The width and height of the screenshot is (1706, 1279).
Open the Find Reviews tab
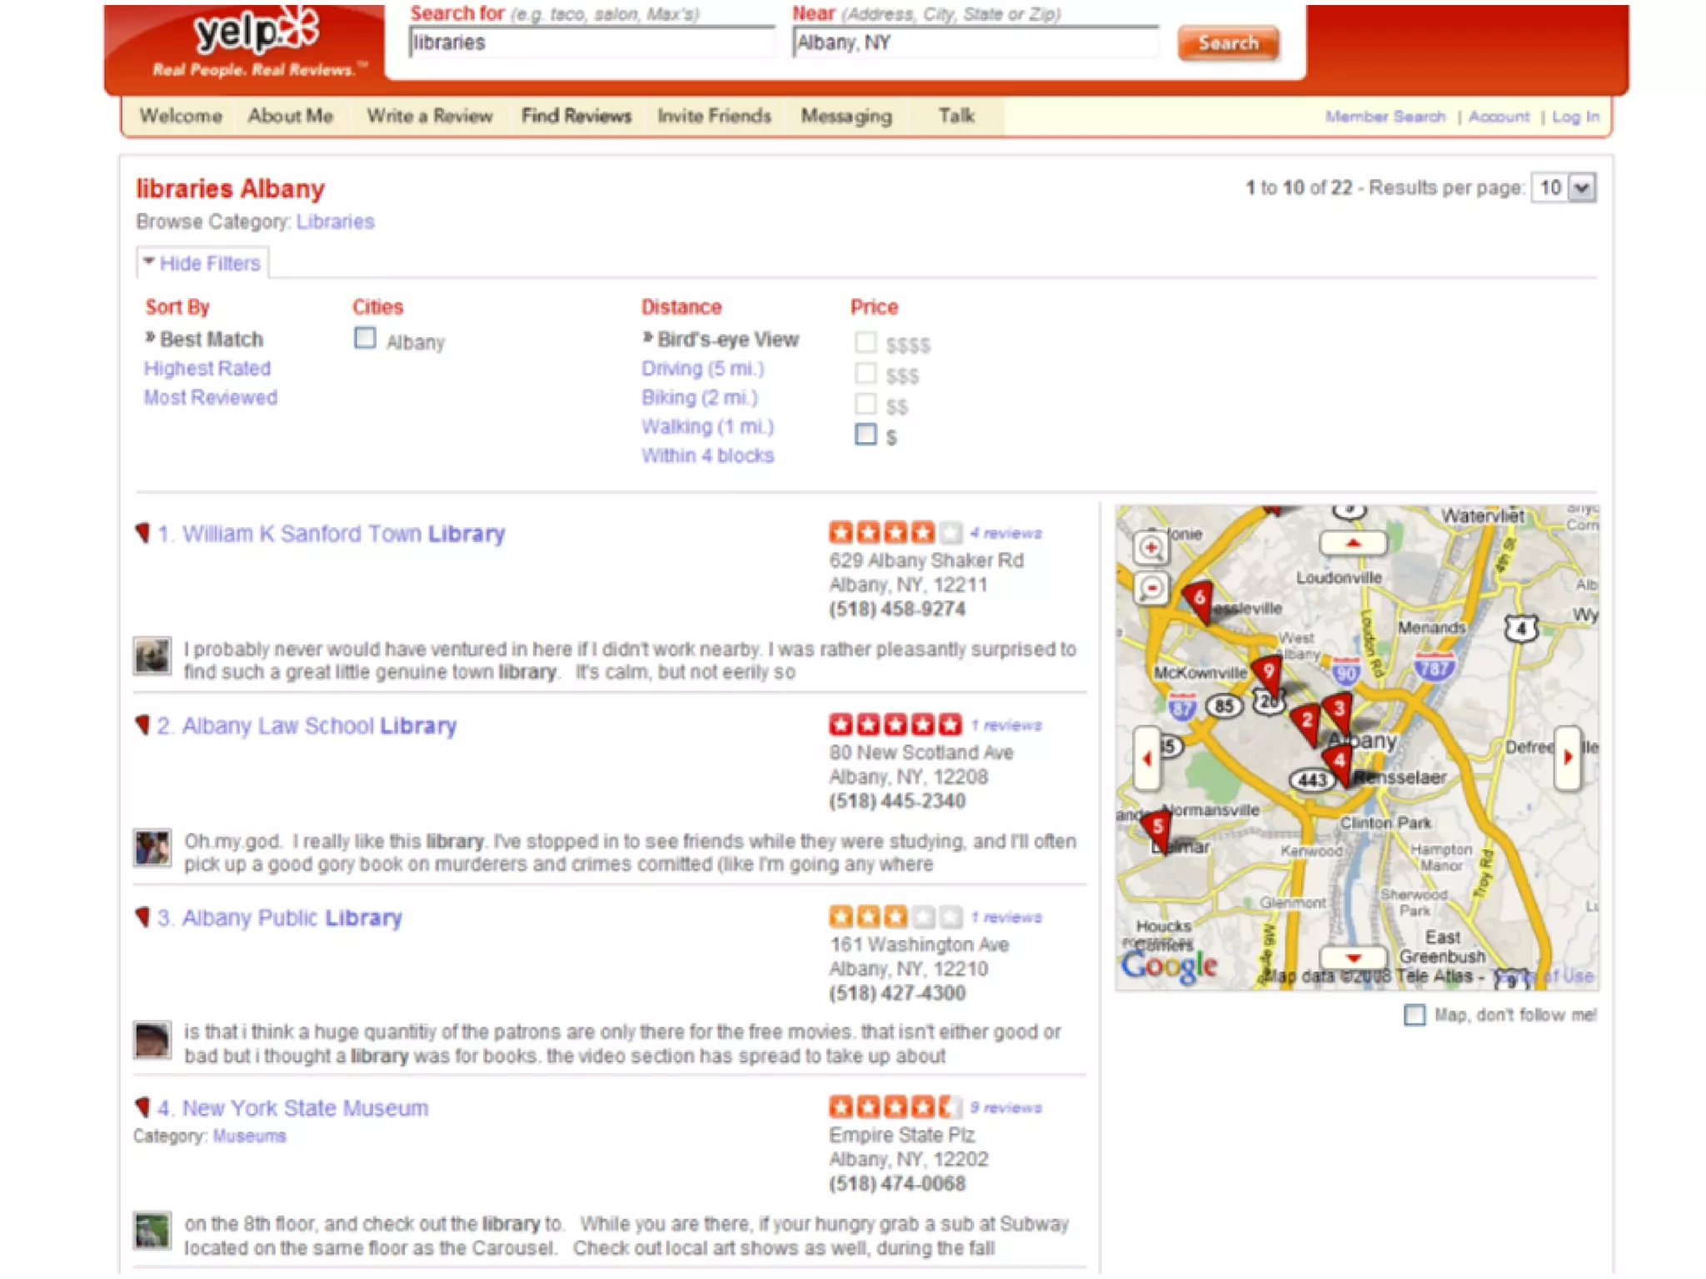click(x=576, y=117)
